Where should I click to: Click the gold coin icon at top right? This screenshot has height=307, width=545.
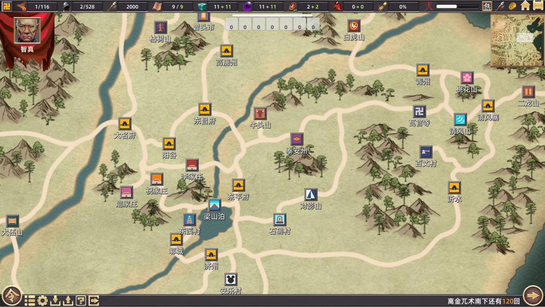click(512, 6)
